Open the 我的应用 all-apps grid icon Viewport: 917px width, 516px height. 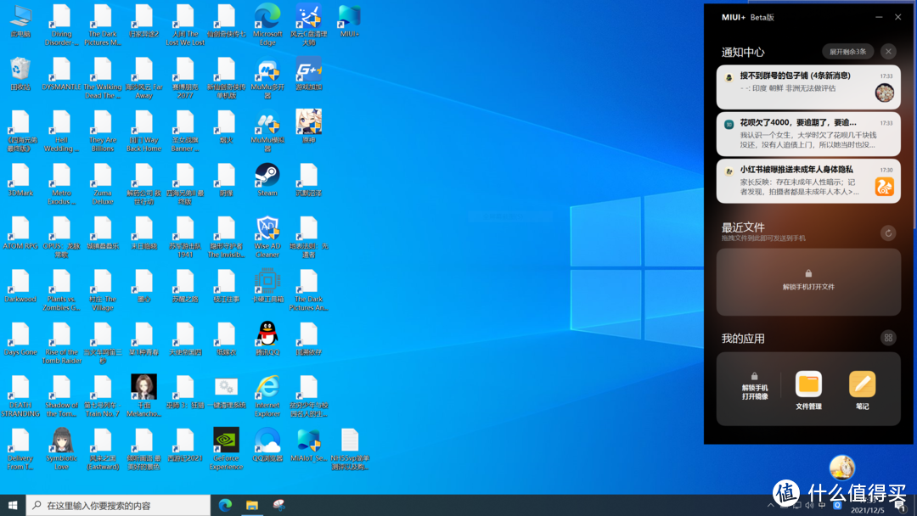click(888, 338)
